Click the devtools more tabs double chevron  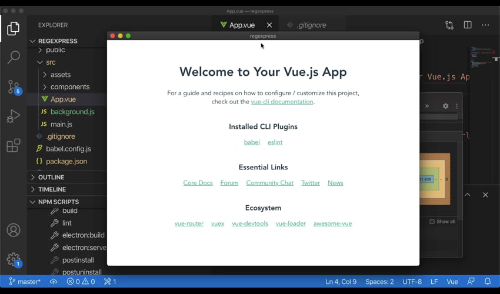tap(427, 106)
